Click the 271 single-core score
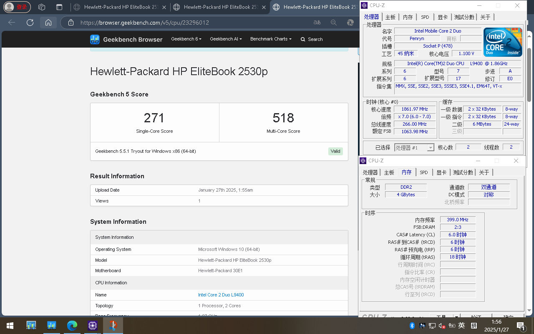This screenshot has width=534, height=334. [x=154, y=118]
